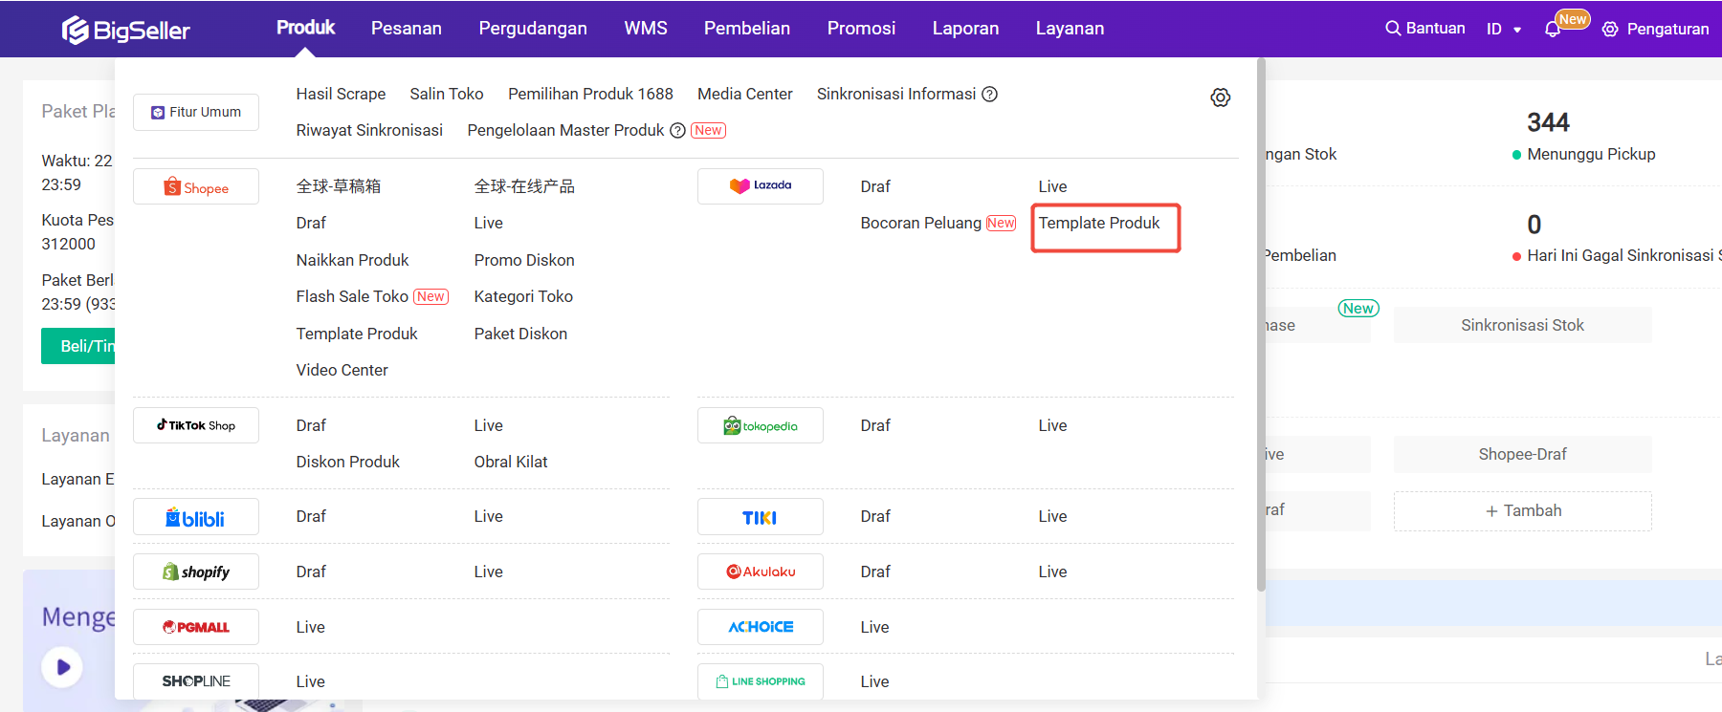1722x712 pixels.
Task: Click the dropdown menu vertical scrollbar
Action: (1261, 325)
